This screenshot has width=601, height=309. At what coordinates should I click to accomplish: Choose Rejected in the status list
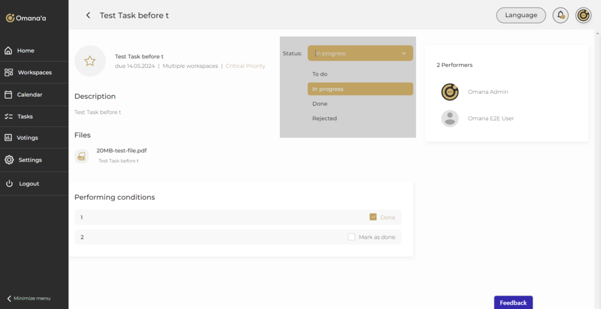pos(325,118)
